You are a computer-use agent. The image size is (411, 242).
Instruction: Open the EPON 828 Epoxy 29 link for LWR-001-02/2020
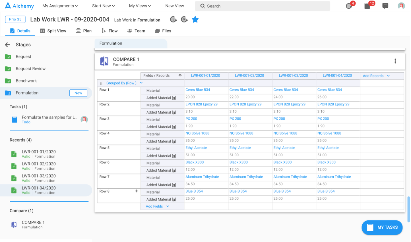click(245, 104)
